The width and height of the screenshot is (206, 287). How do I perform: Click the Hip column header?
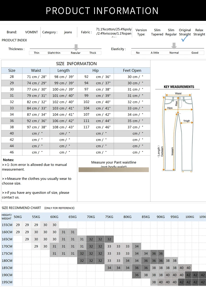pos(95,71)
